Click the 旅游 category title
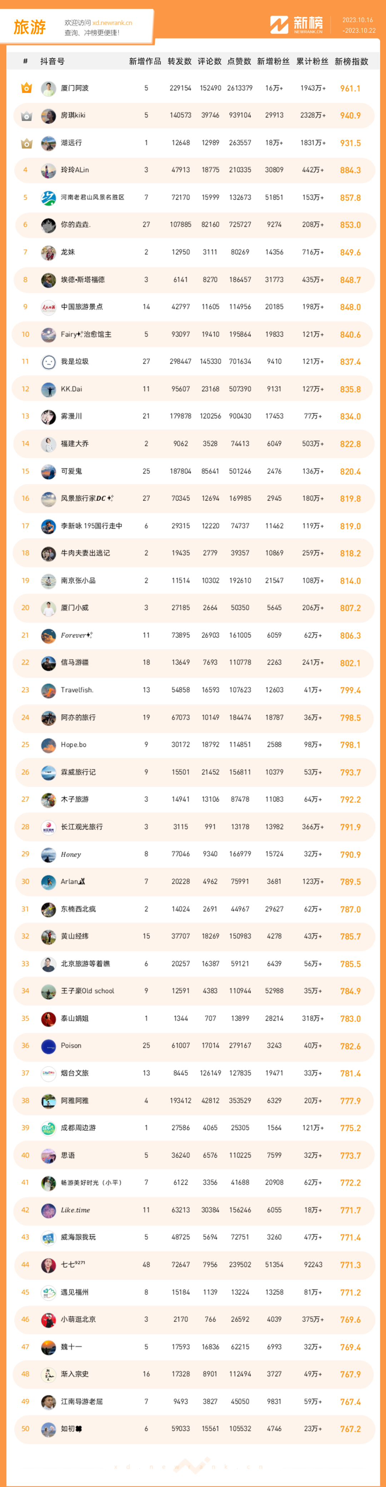Image resolution: width=386 pixels, height=1487 pixels. tap(29, 27)
